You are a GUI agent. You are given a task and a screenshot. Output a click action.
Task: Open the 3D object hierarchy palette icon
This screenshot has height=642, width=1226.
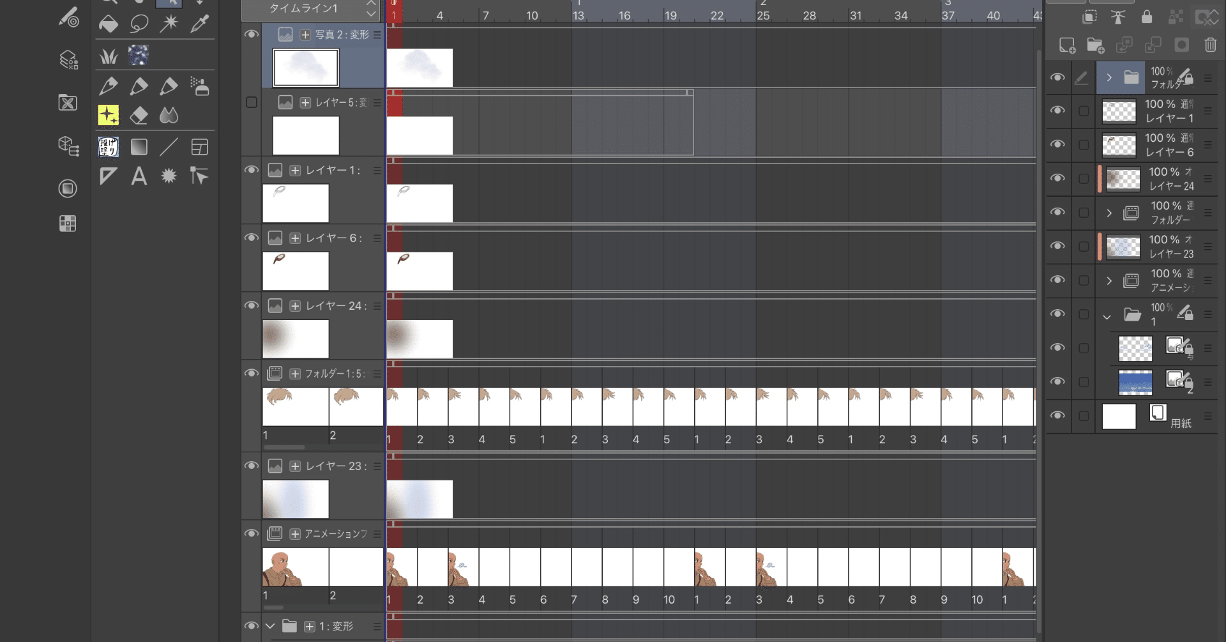click(x=68, y=146)
